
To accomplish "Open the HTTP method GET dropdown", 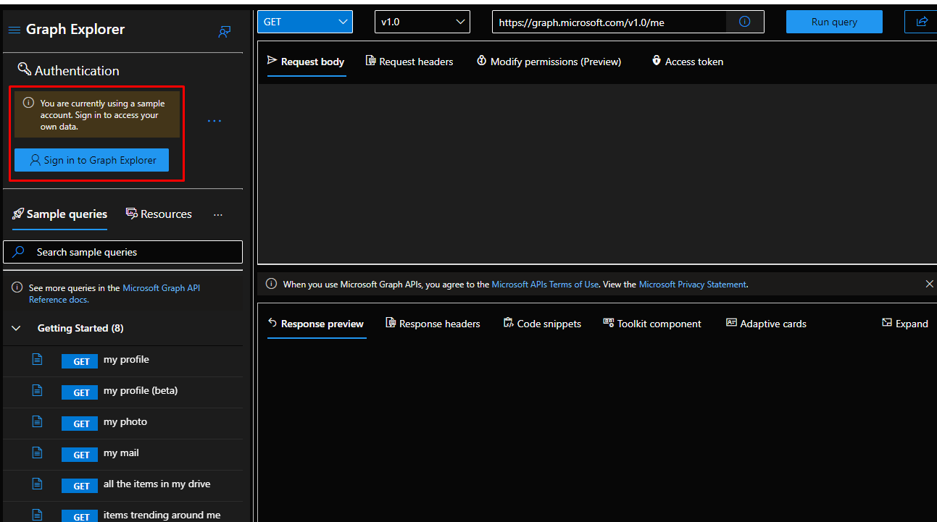I will pyautogui.click(x=305, y=22).
